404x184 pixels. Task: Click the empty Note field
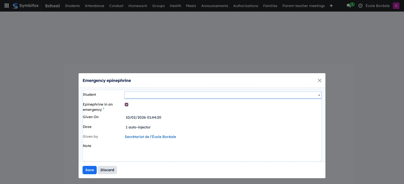coord(223,146)
